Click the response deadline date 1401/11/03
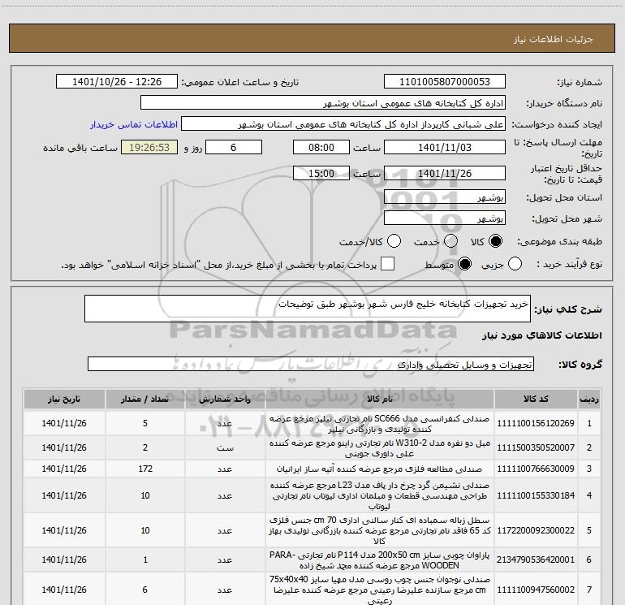Screen dimensions: 625x605 tap(445, 148)
